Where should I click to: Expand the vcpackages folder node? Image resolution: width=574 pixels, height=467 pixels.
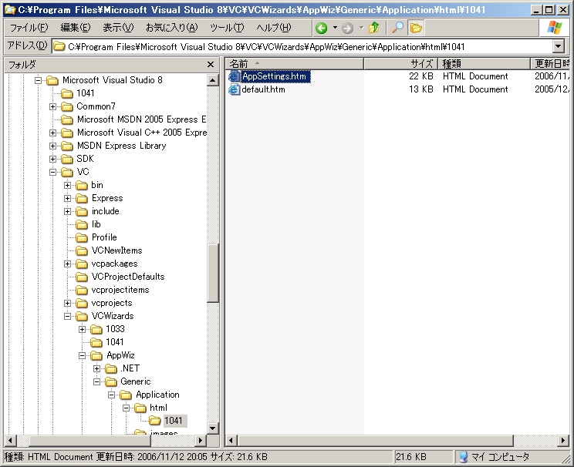tap(67, 264)
